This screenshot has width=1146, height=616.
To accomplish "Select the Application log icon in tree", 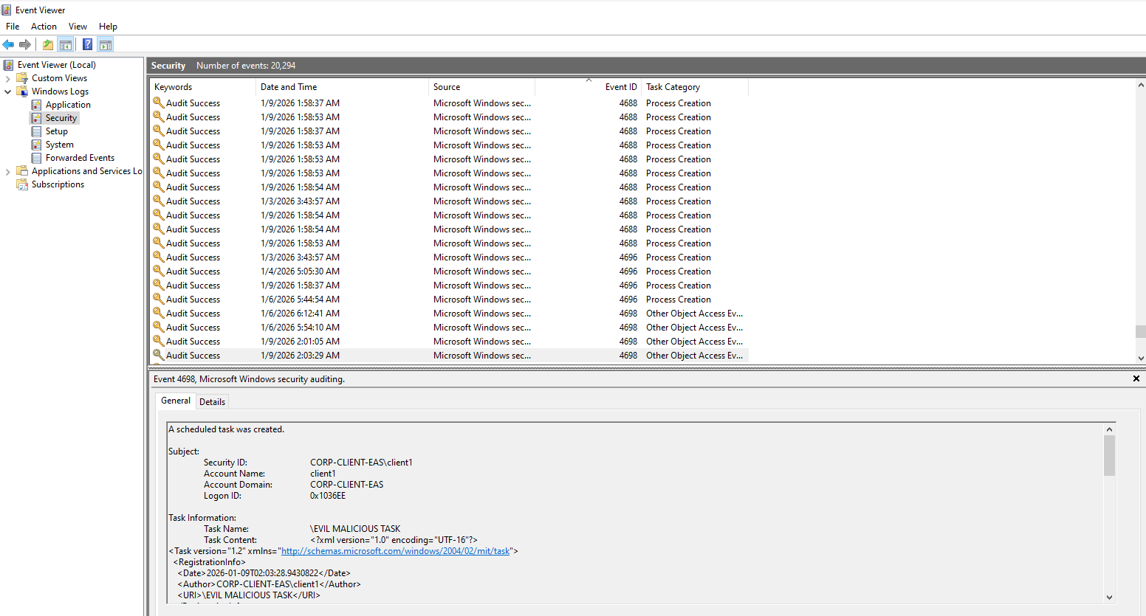I will pyautogui.click(x=36, y=105).
